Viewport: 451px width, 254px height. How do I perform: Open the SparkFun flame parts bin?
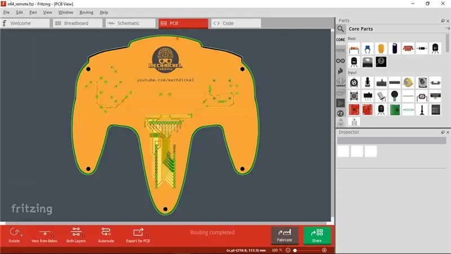(341, 71)
